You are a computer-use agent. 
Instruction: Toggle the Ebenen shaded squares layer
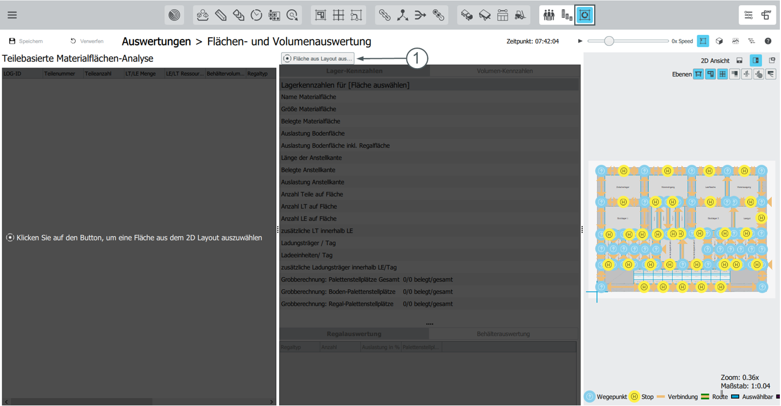pyautogui.click(x=735, y=74)
